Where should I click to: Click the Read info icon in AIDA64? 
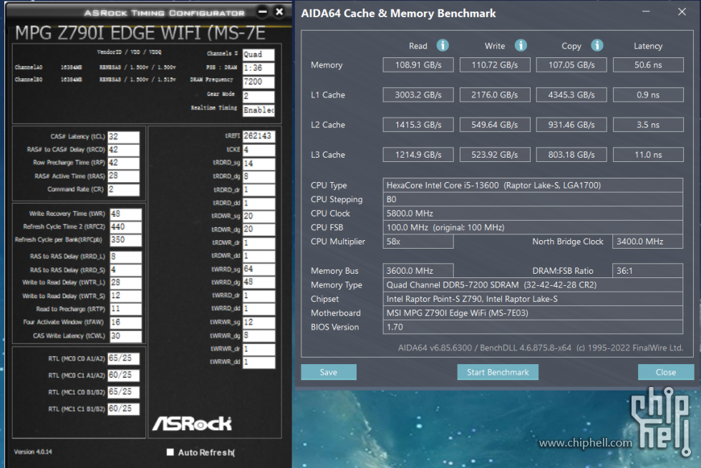tap(442, 45)
